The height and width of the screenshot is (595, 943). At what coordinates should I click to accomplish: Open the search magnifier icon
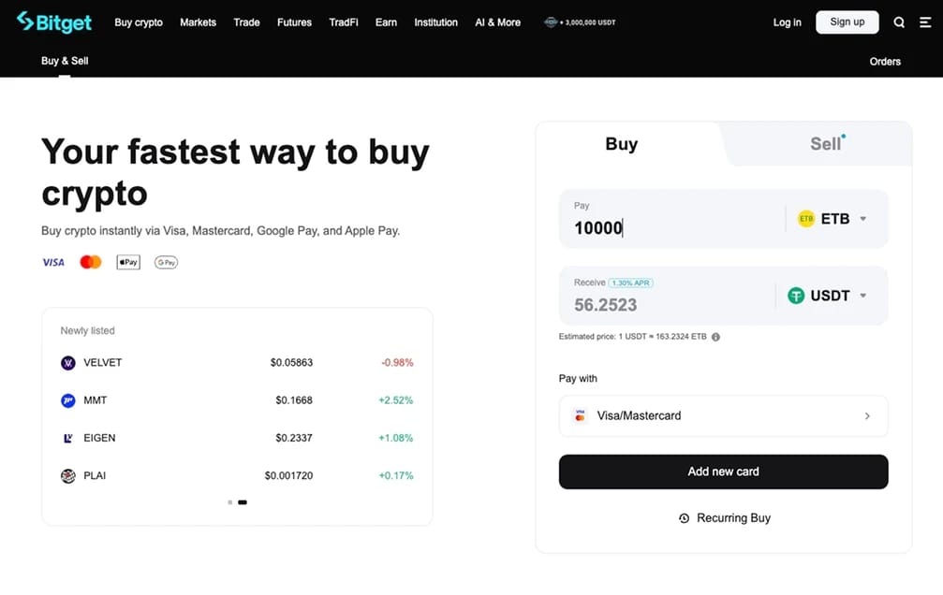[x=899, y=22]
